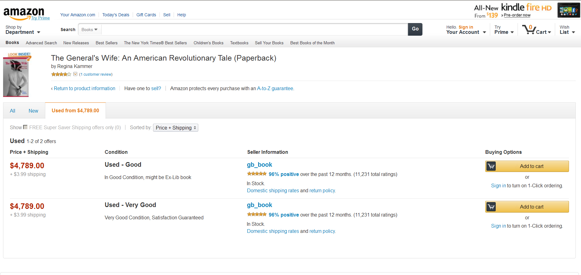Switch to the New offers tab
The image size is (581, 275).
[x=34, y=111]
